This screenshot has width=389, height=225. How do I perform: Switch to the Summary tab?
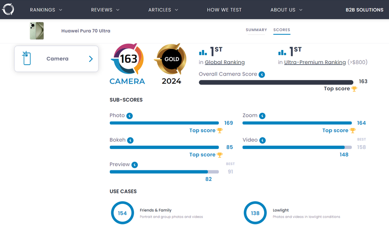pyautogui.click(x=256, y=30)
